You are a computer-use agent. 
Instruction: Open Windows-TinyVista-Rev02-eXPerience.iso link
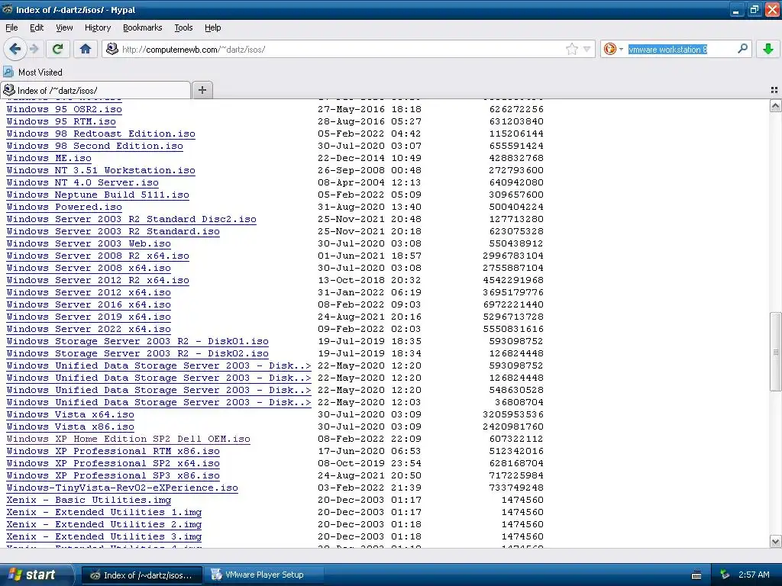coord(122,488)
